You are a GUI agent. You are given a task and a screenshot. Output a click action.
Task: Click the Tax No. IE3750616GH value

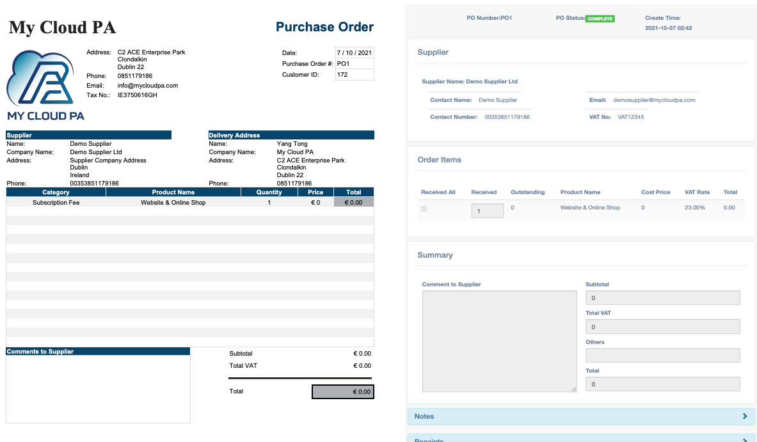137,95
